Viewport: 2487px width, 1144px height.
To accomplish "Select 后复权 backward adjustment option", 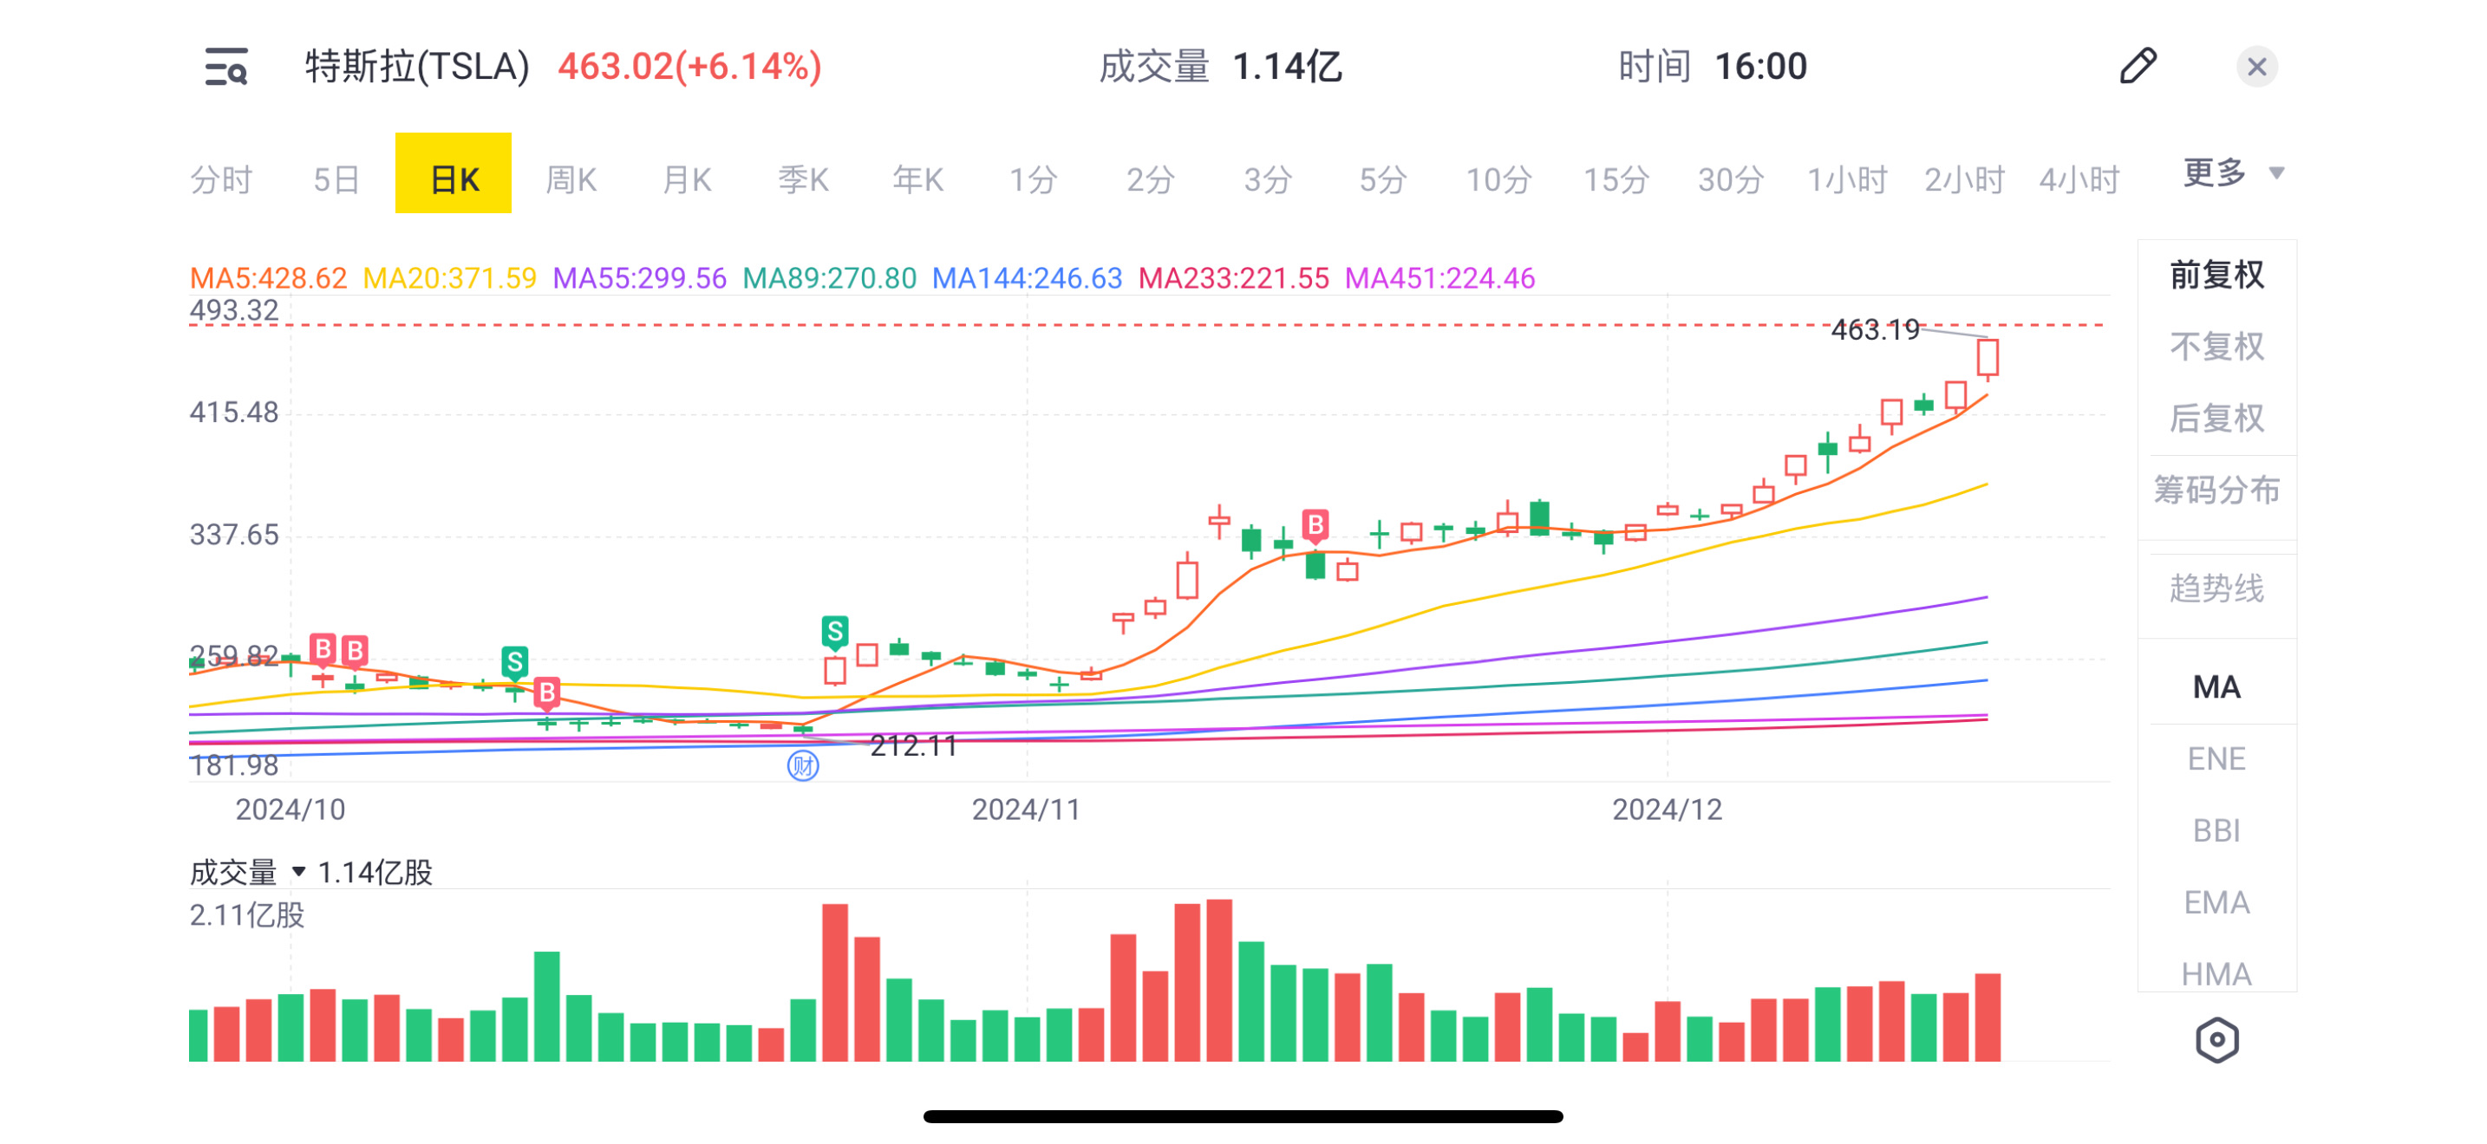I will coord(2216,418).
